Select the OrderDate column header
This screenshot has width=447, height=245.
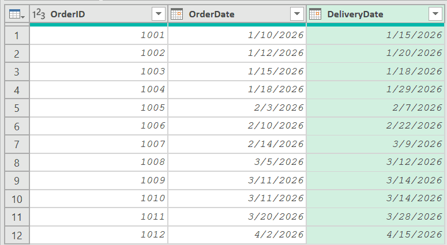pyautogui.click(x=237, y=14)
